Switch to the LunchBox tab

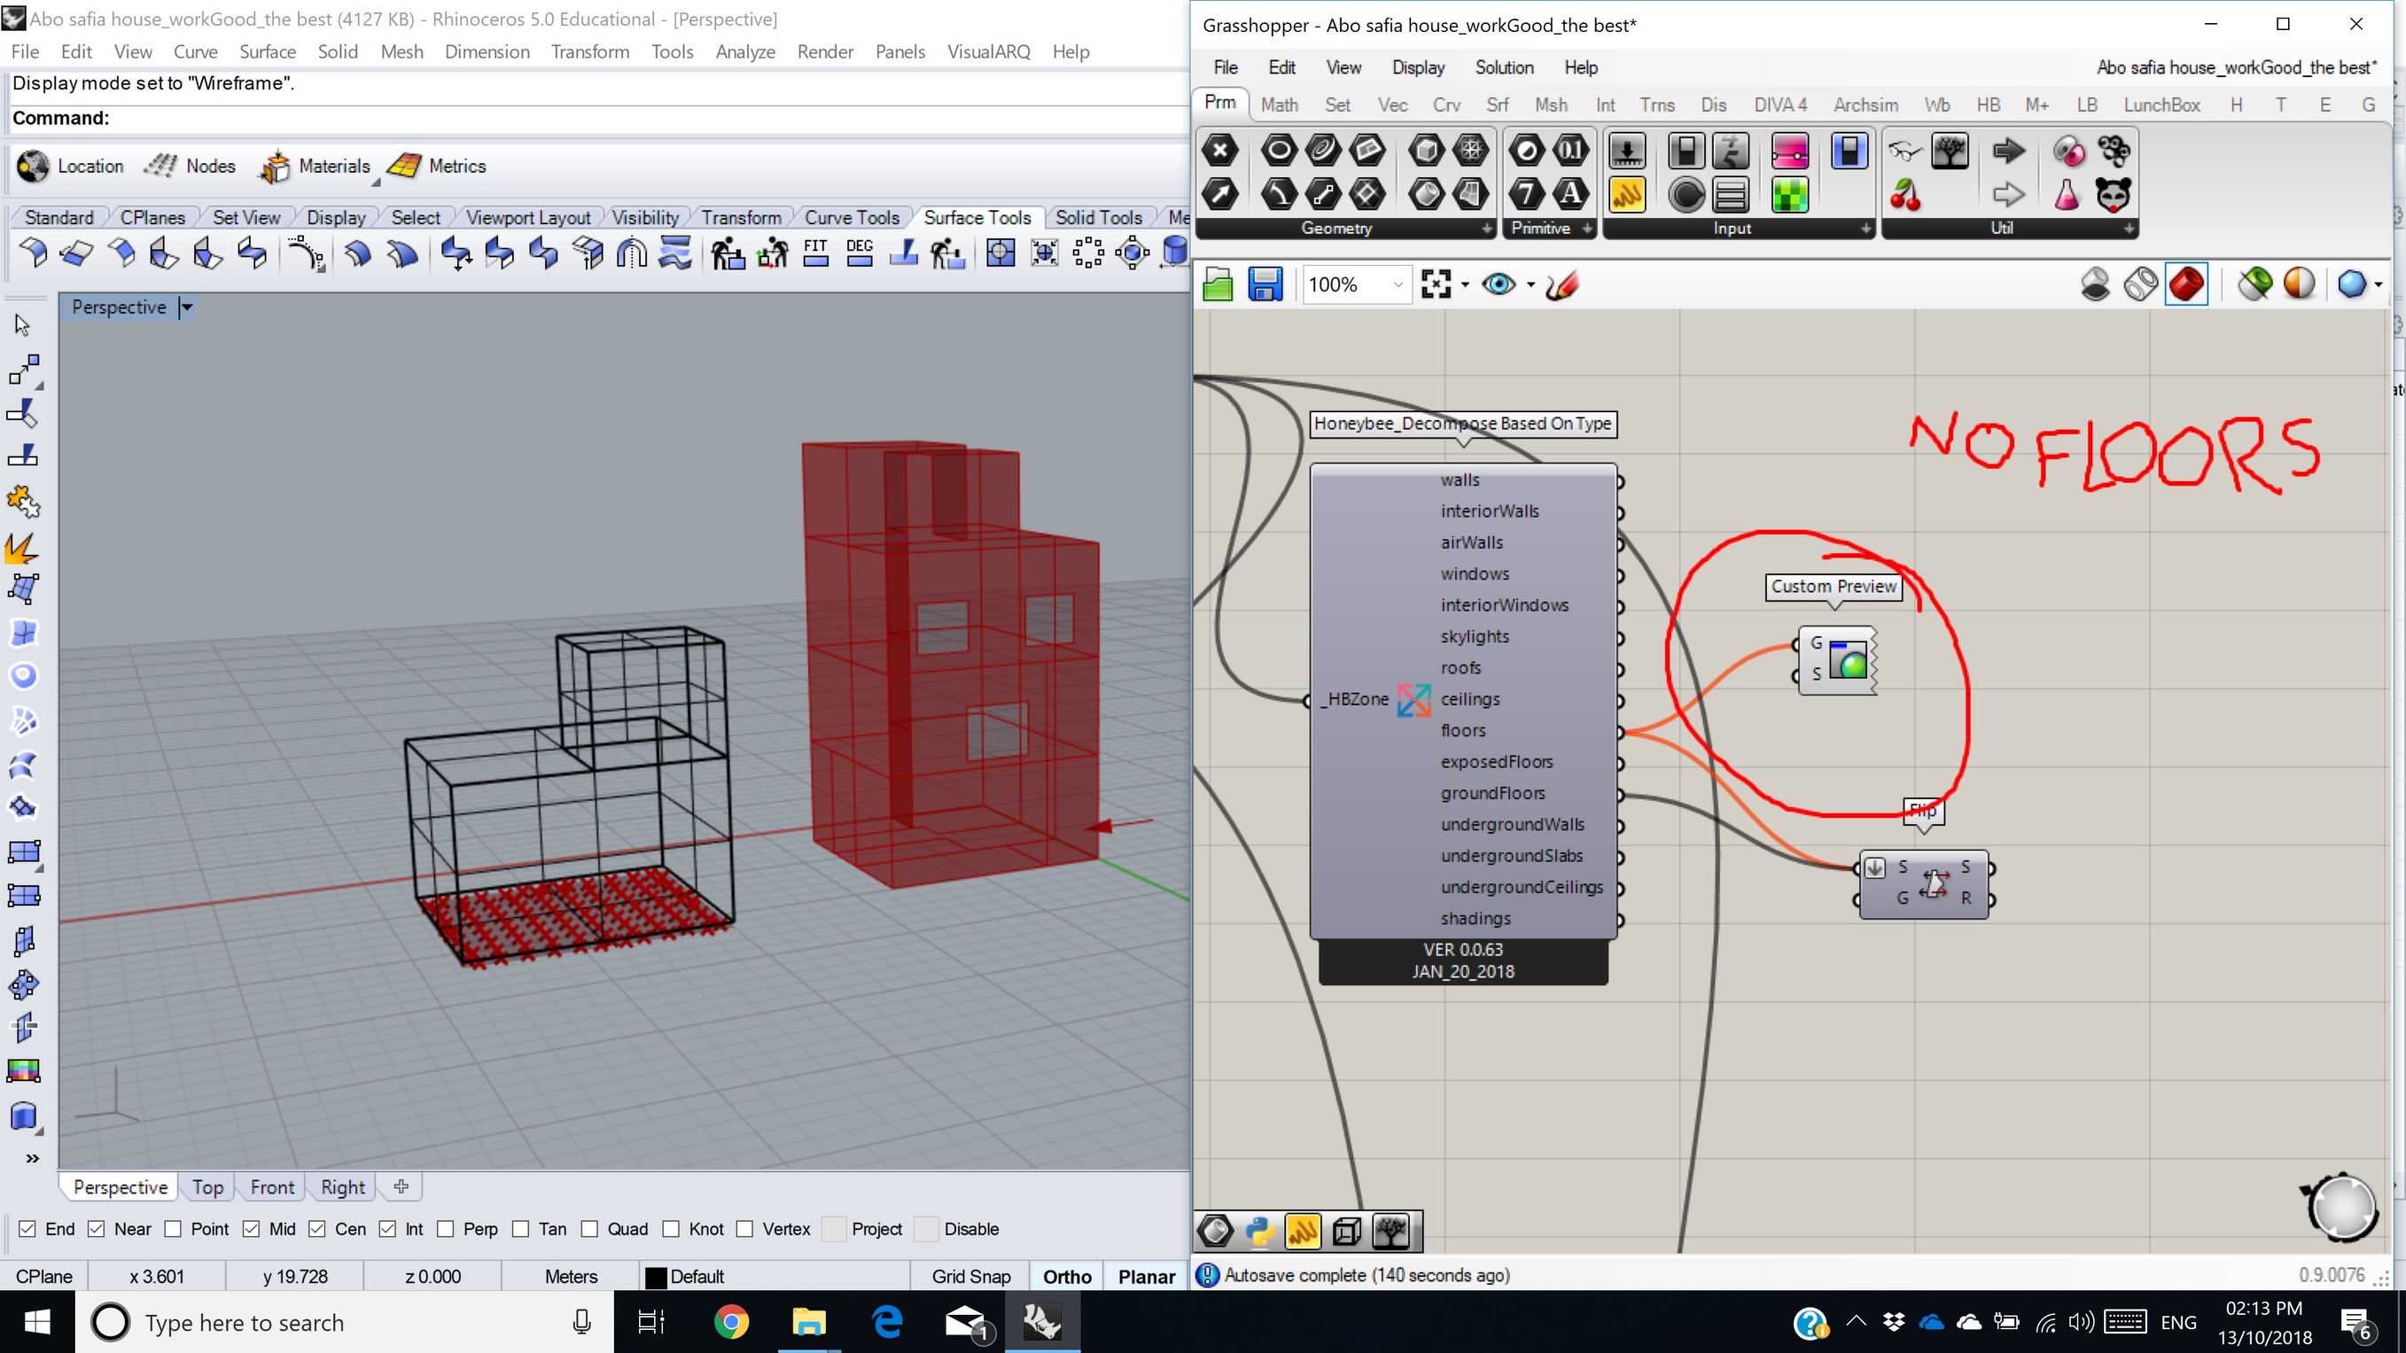(2161, 105)
